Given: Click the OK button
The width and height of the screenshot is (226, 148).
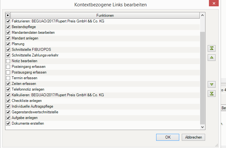Looking at the screenshot, I should (x=168, y=137).
